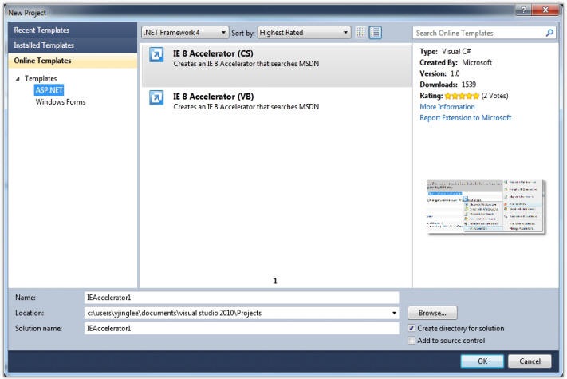This screenshot has width=567, height=379.
Task: Select ASP.NET in templates tree
Action: (49, 90)
